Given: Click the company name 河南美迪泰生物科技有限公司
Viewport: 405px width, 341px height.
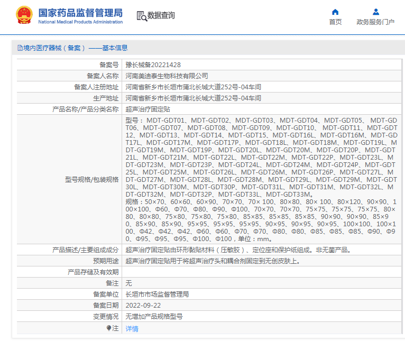Looking at the screenshot, I should coord(167,76).
